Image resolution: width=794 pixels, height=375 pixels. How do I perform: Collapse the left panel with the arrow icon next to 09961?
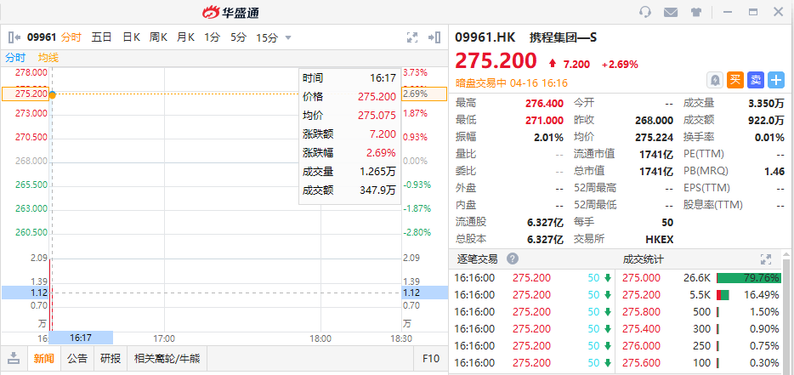coord(14,37)
